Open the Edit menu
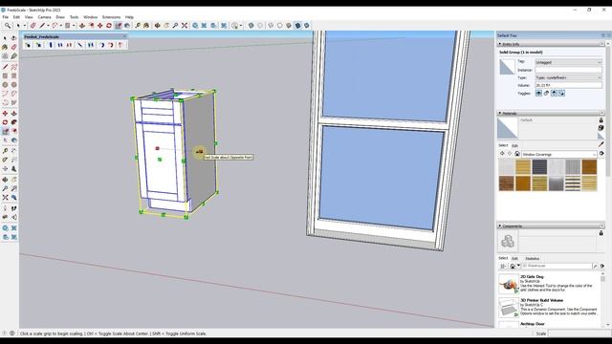Image resolution: width=612 pixels, height=344 pixels. [x=16, y=17]
